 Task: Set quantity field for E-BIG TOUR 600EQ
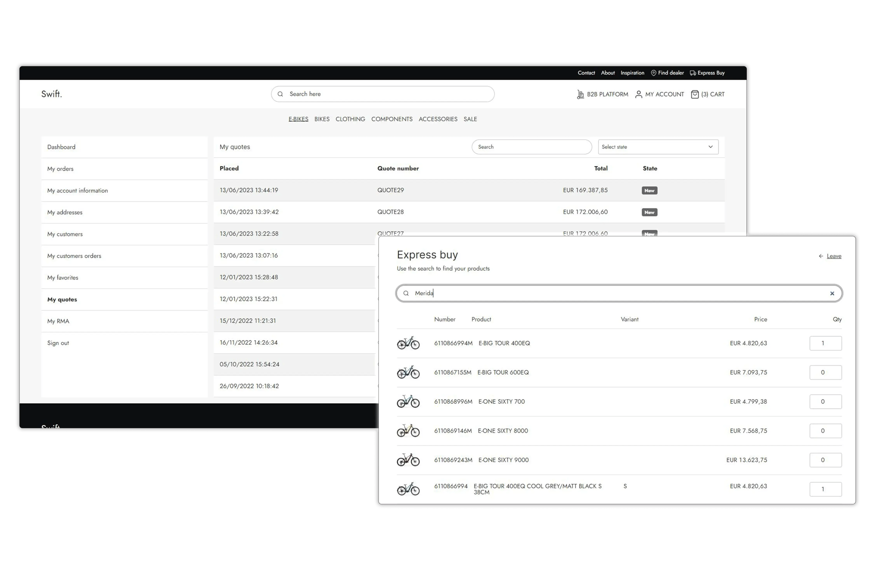(825, 372)
